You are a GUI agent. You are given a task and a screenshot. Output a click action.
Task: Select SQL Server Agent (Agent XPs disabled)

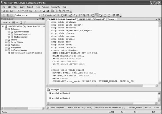27,53
